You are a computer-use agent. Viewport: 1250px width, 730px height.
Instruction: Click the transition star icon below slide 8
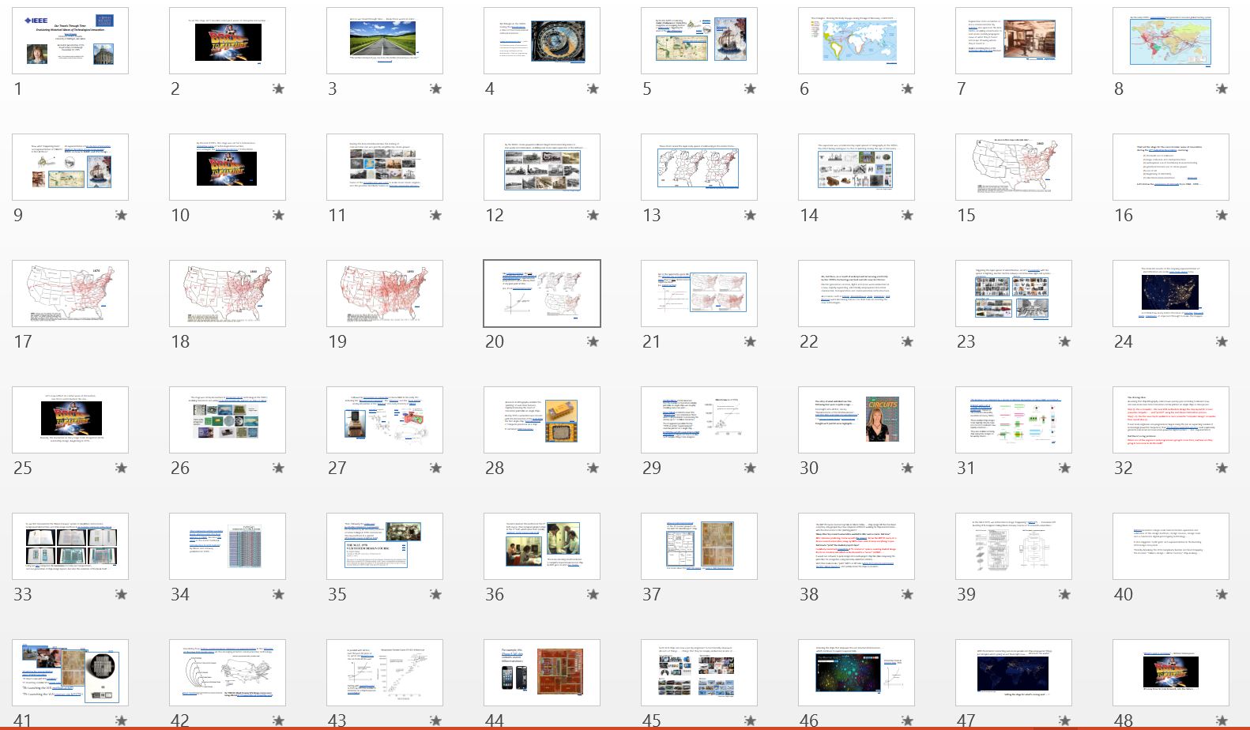(1222, 89)
